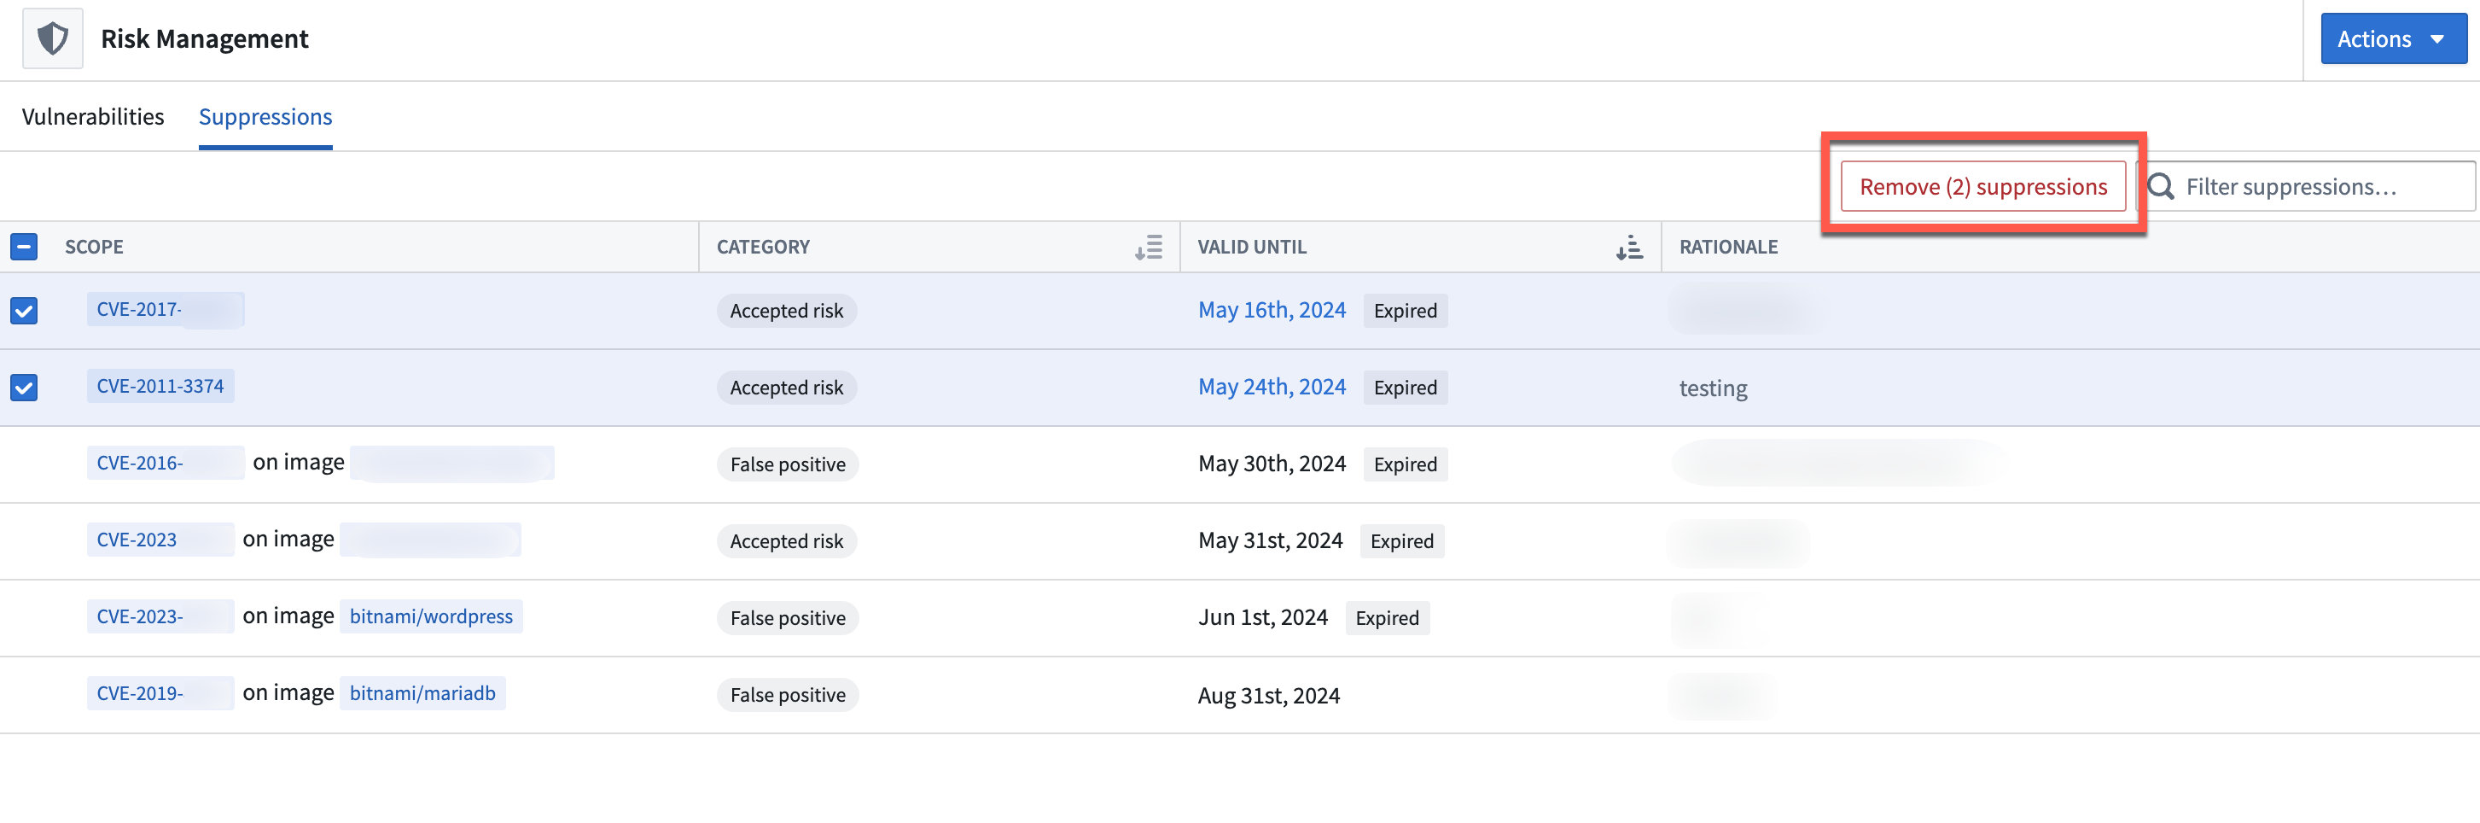
Task: Open the CVE-2019 scope link
Action: (x=160, y=693)
